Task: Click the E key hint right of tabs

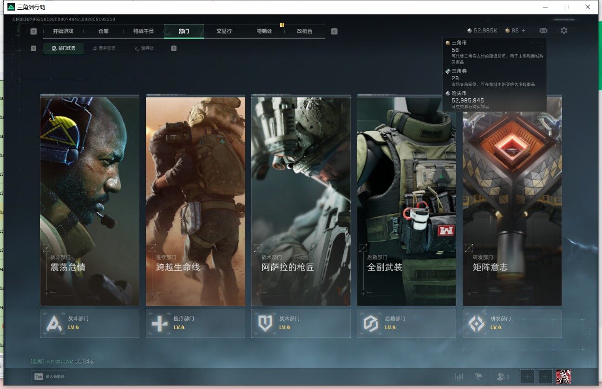Action: point(334,32)
